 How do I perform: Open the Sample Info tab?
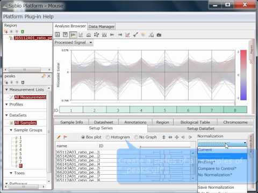pyautogui.click(x=71, y=122)
